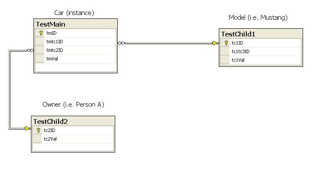Click the primary key icon beside tmID
The width and height of the screenshot is (331, 195).
(41, 33)
